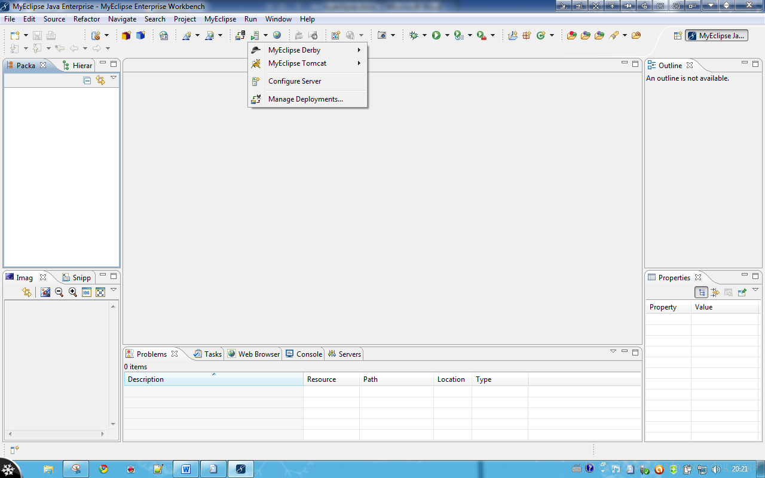The image size is (765, 478).
Task: Expand the MyEclipse Derby submenu arrow
Action: 359,50
